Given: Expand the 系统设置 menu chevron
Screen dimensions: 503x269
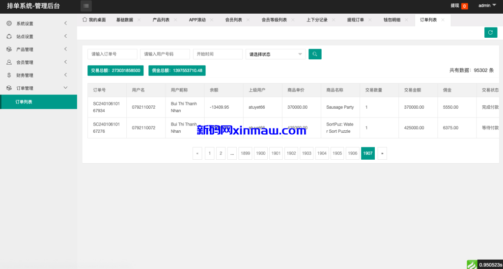Looking at the screenshot, I should [65, 23].
